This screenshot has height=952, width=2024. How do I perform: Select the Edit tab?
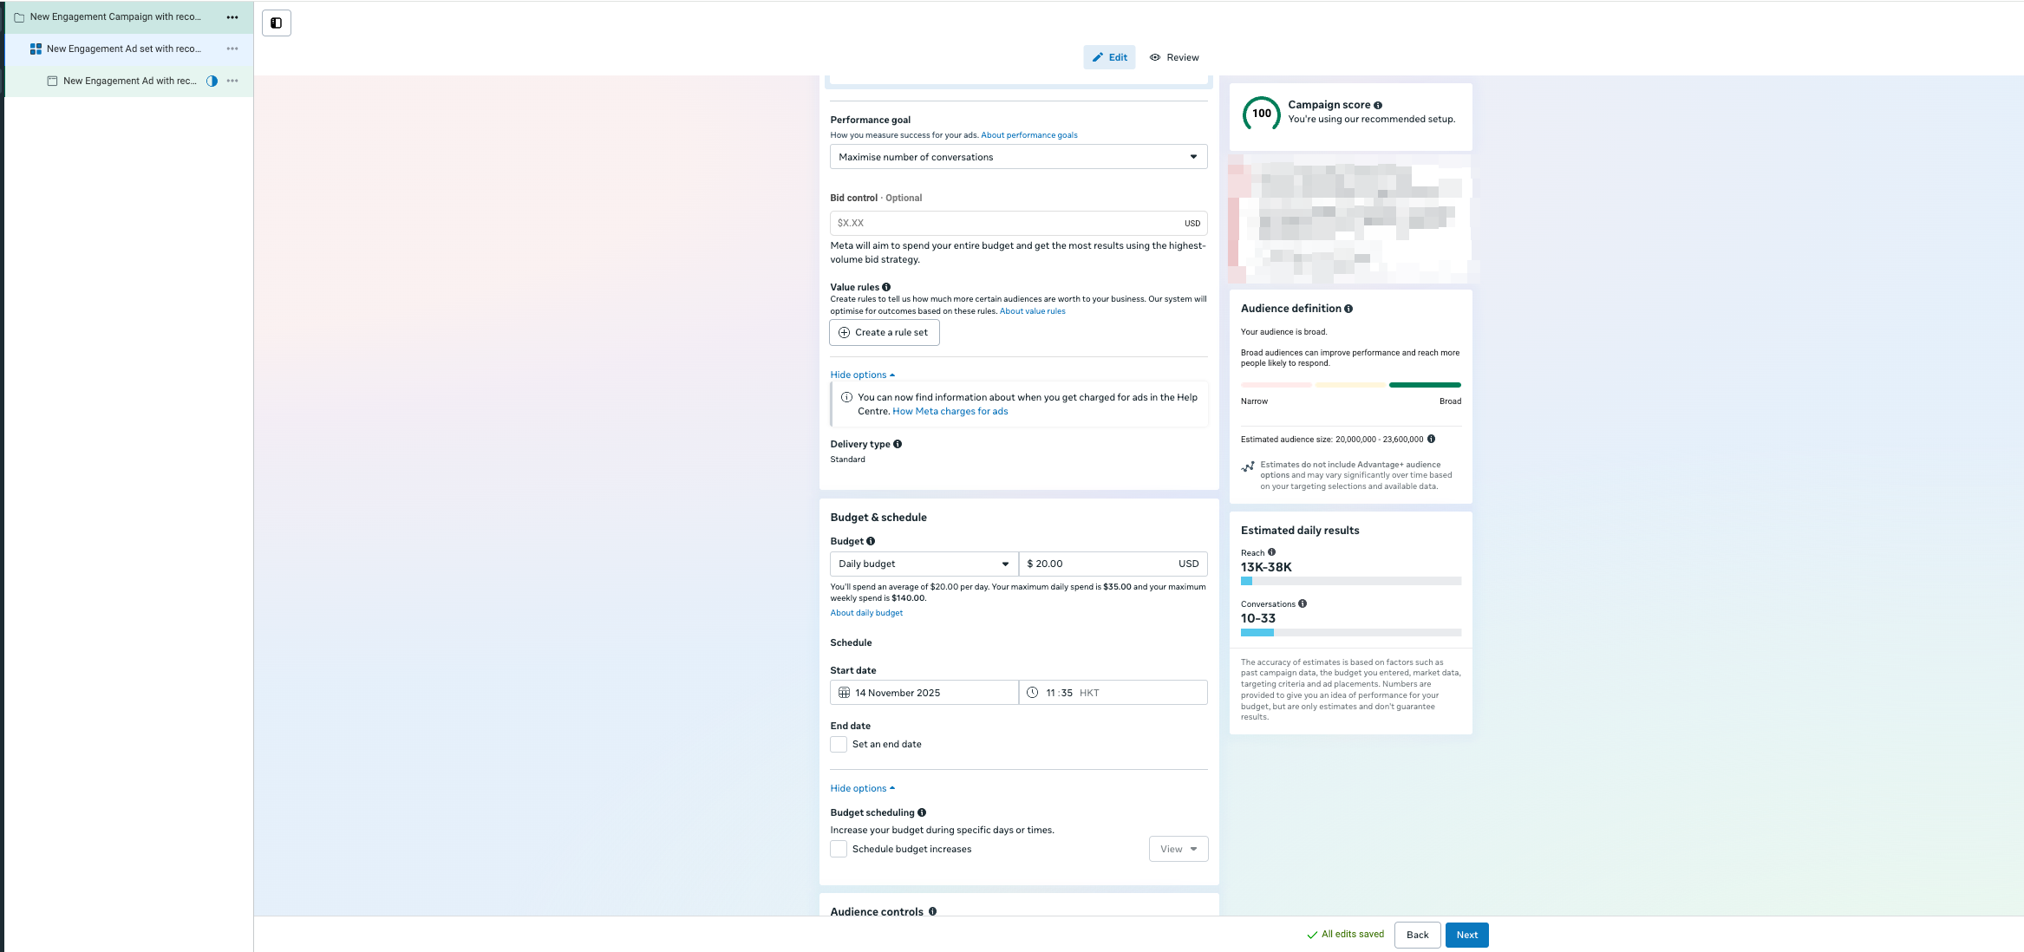point(1109,57)
